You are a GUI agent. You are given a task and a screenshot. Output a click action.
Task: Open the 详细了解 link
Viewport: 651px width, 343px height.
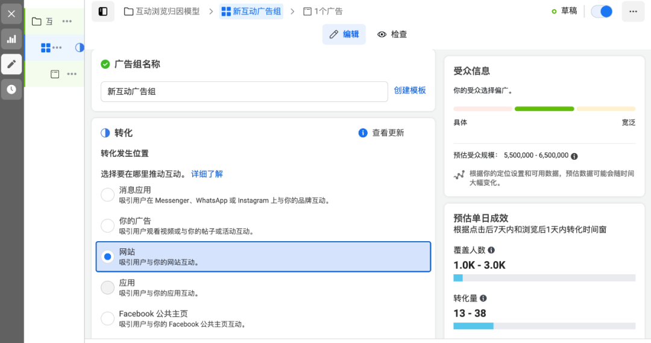click(x=207, y=174)
